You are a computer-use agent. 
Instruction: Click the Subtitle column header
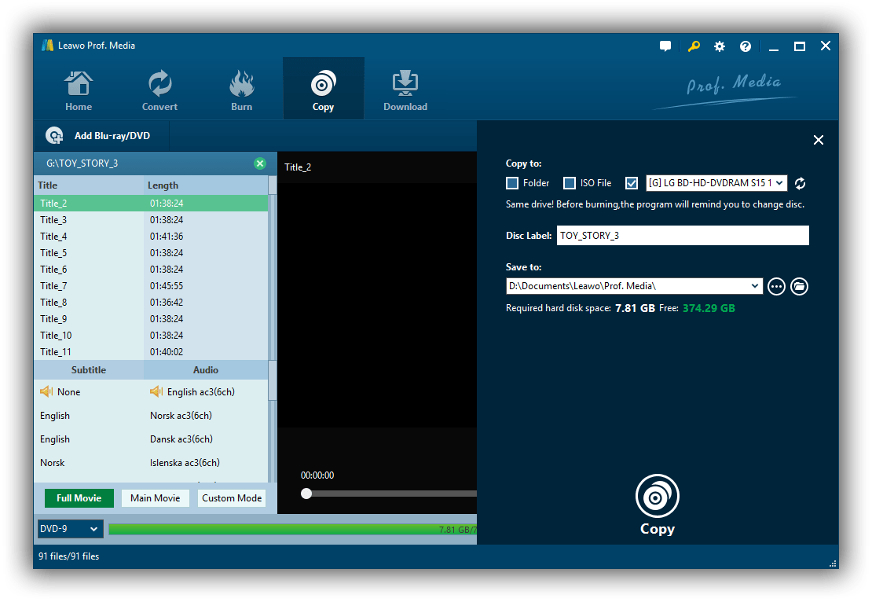tap(89, 370)
